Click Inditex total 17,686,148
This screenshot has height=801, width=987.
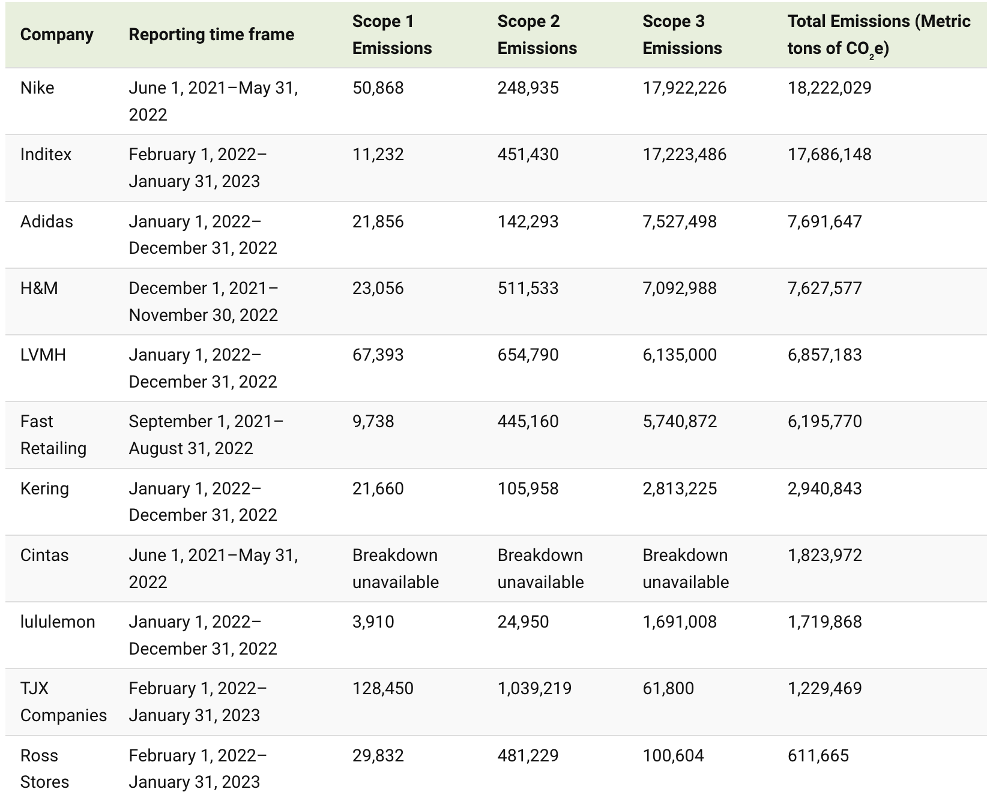tap(830, 155)
